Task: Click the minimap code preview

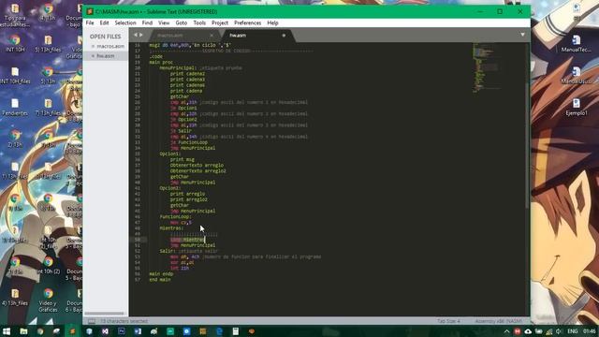Action: click(486, 68)
